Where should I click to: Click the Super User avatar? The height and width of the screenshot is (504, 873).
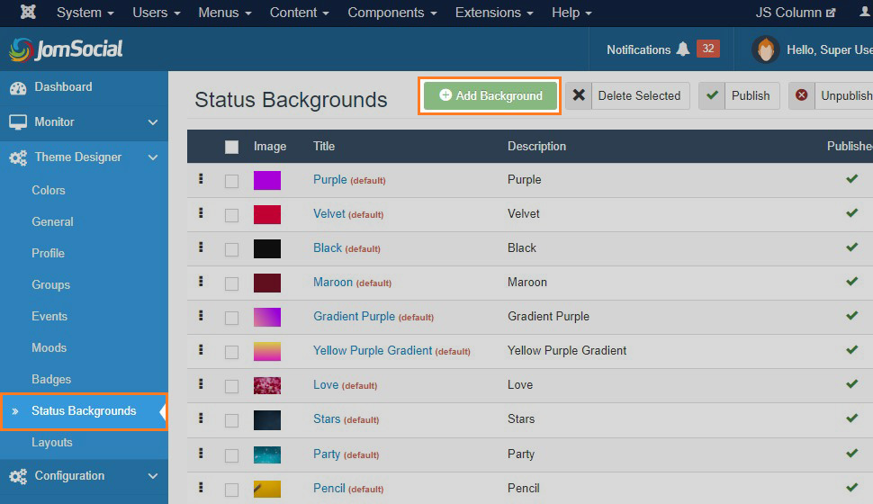click(x=766, y=49)
